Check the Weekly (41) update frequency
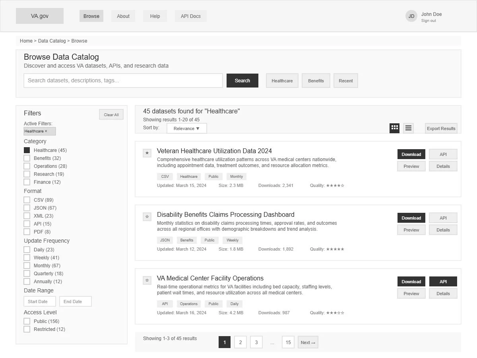This screenshot has height=358, width=477. pyautogui.click(x=27, y=258)
